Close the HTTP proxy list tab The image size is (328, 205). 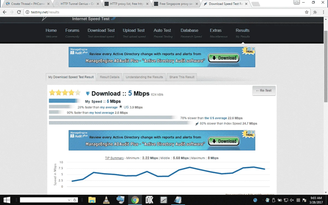pos(148,4)
